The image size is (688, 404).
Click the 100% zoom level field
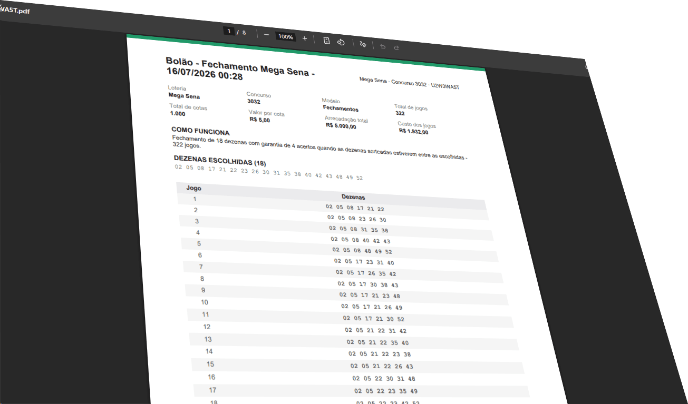click(x=286, y=37)
